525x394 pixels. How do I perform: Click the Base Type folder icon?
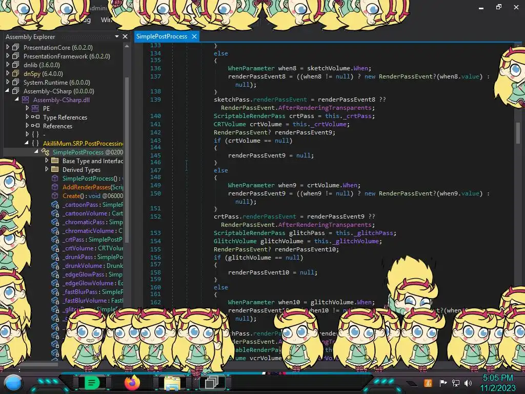pos(55,161)
